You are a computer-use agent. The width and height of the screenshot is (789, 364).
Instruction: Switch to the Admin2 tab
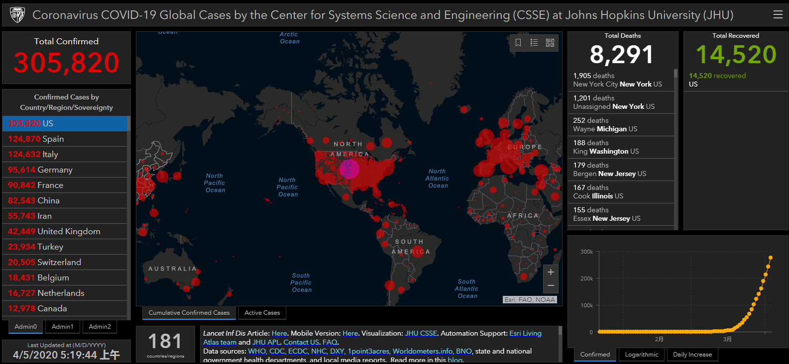pos(100,327)
